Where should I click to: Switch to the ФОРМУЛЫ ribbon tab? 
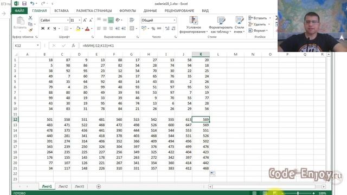click(x=127, y=11)
